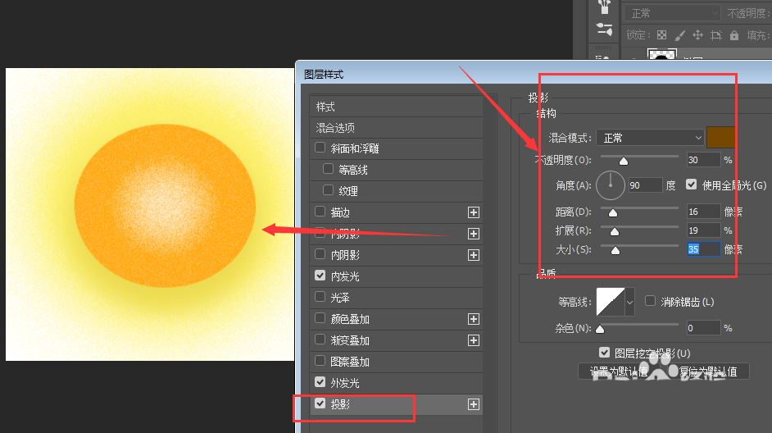The width and height of the screenshot is (772, 433).
Task: Open the 图案叠加 settings by its label
Action: pos(350,362)
